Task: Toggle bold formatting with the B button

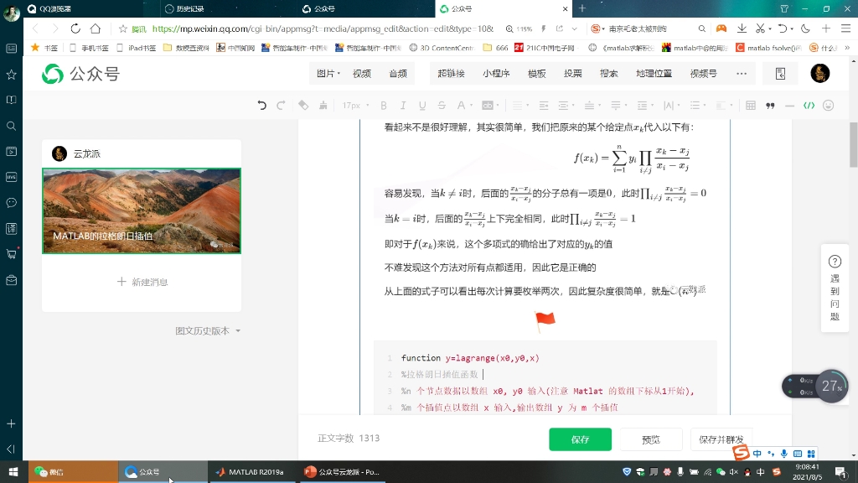Action: point(383,105)
